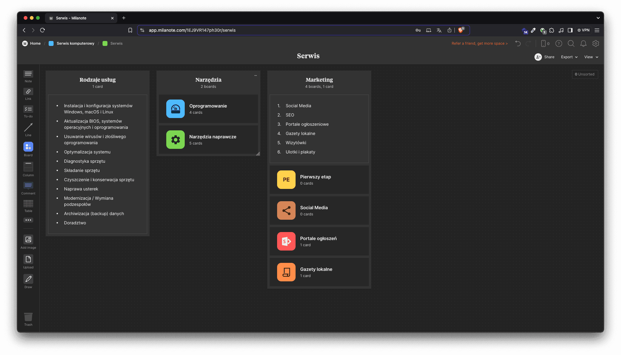Collapse the Narzędzia column

tap(256, 75)
